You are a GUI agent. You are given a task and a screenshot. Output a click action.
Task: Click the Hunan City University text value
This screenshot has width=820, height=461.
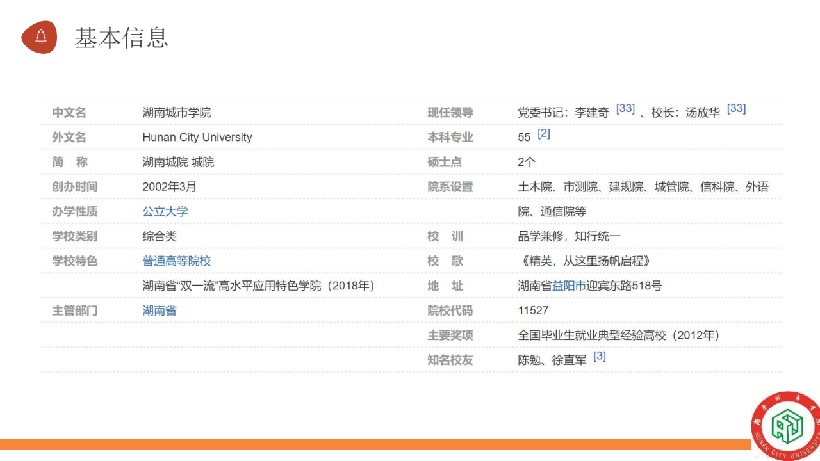click(x=197, y=138)
